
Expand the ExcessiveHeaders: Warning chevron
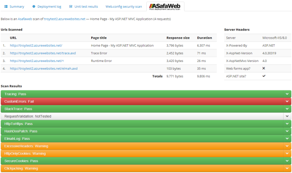pos(287,146)
